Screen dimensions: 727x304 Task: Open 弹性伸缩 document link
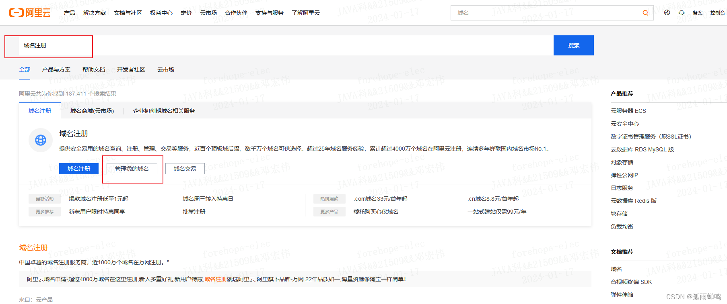[x=622, y=295]
